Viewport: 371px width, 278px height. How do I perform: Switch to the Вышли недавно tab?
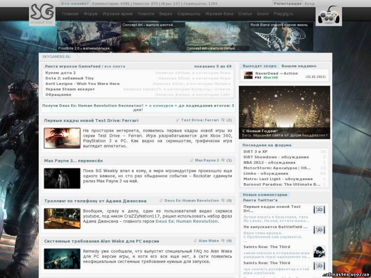pos(299,66)
